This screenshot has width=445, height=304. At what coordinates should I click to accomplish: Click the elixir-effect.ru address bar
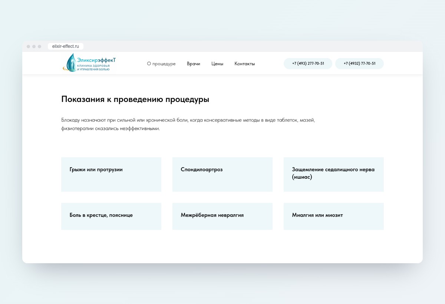pos(66,46)
